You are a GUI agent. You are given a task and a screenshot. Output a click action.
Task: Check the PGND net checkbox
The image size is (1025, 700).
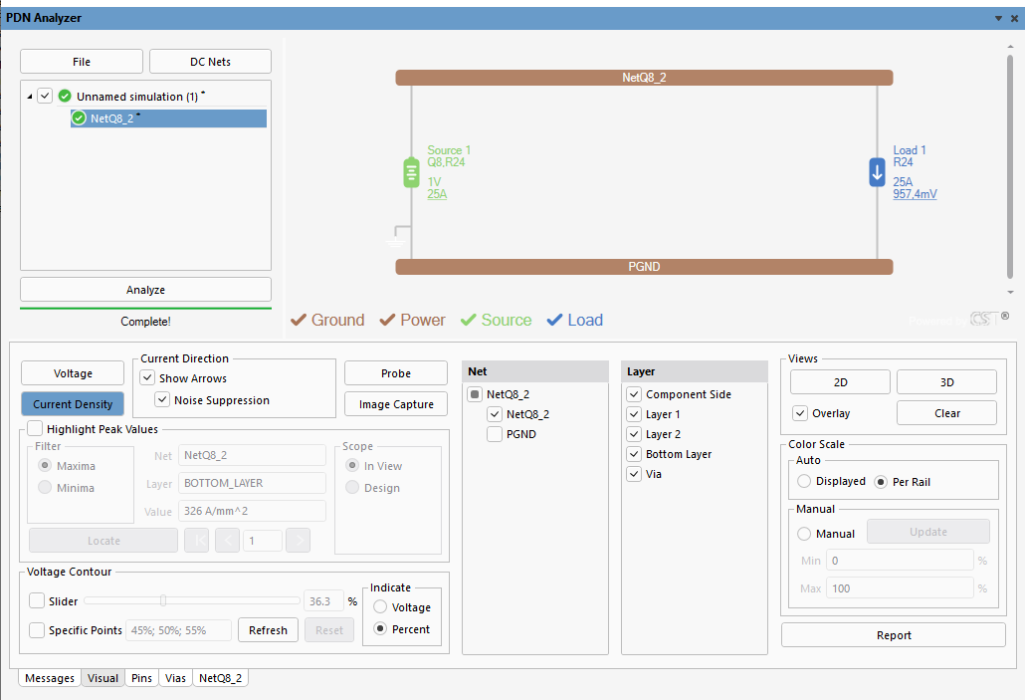tap(495, 434)
